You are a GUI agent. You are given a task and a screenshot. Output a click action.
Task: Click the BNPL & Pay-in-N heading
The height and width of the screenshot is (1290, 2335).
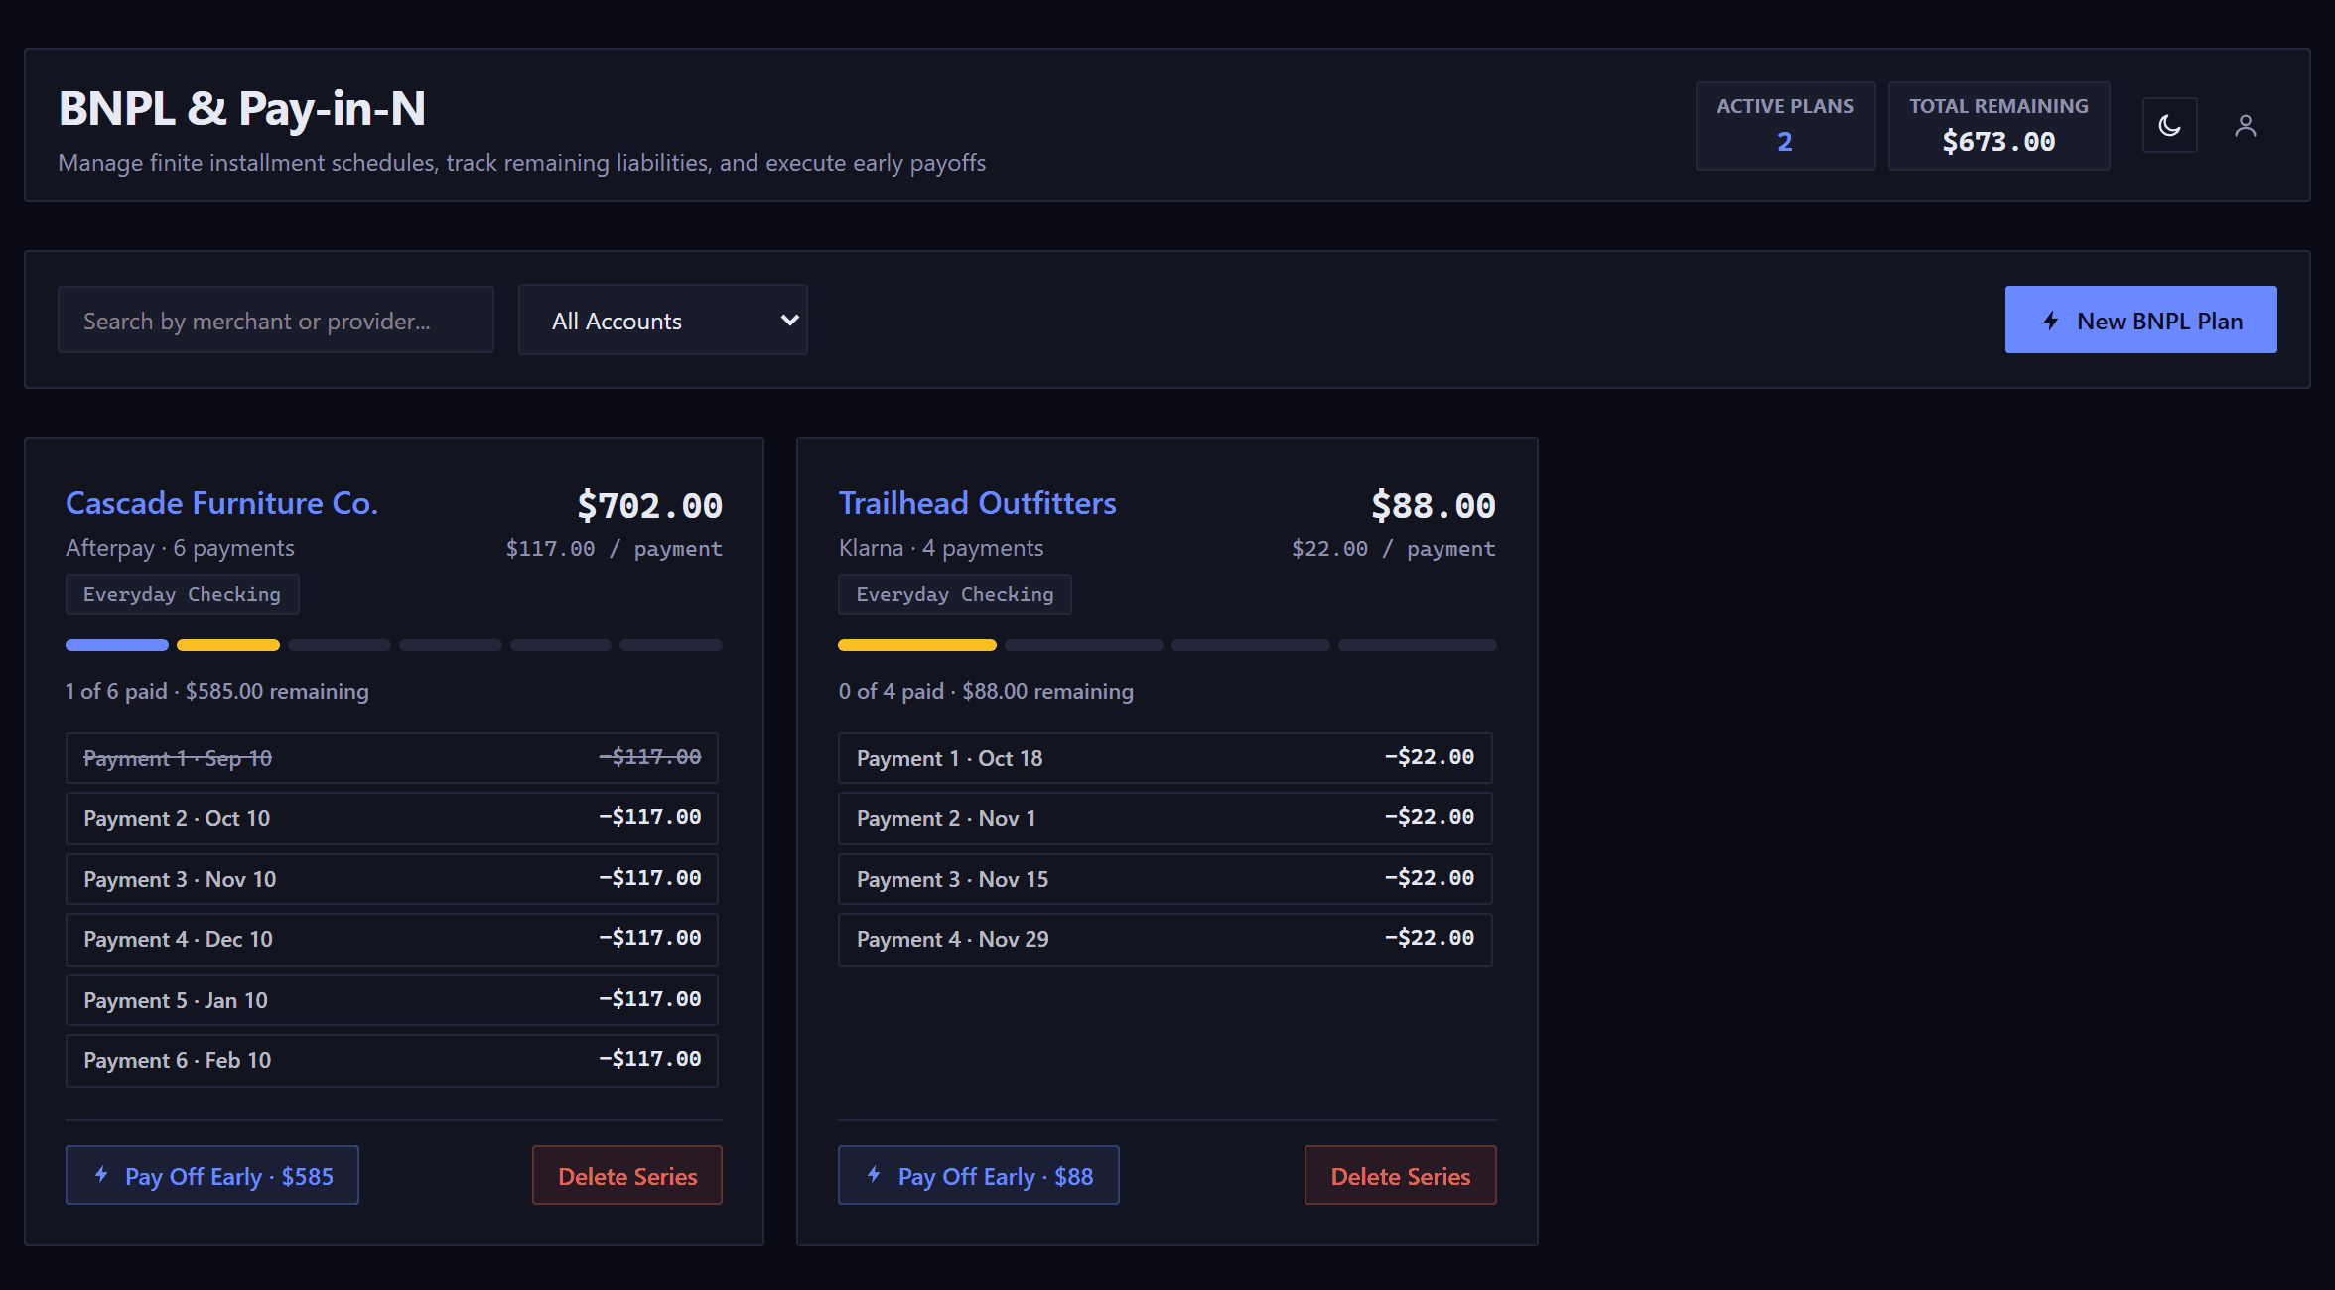(x=242, y=109)
